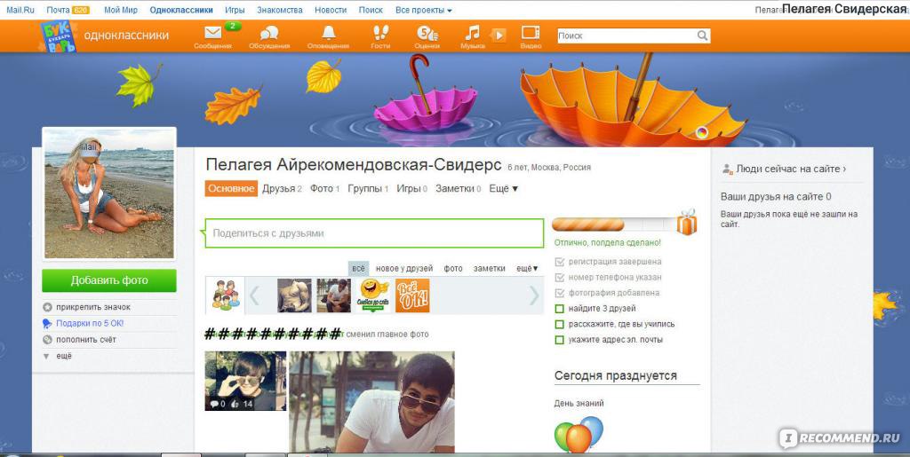The width and height of the screenshot is (910, 457).
Task: Open Обсуждения speech bubbles icon
Action: click(269, 34)
